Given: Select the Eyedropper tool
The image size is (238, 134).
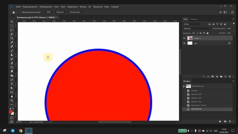Looking at the screenshot, I should pyautogui.click(x=12, y=42).
